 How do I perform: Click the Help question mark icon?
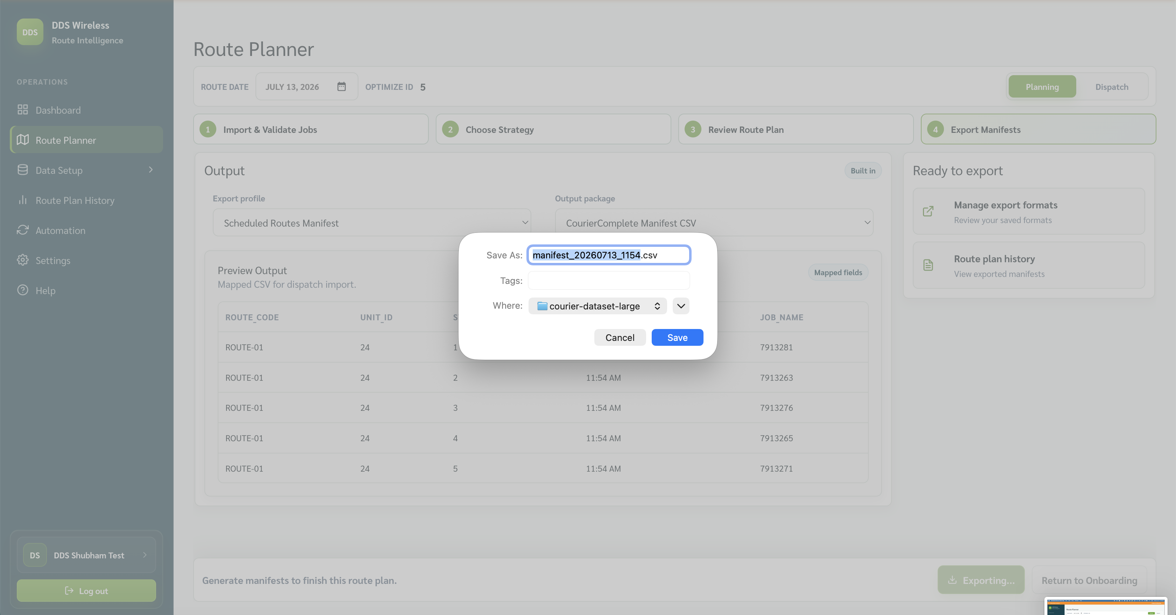click(22, 291)
